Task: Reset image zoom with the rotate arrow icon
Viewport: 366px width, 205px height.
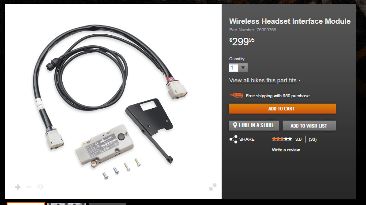Action: [40, 187]
